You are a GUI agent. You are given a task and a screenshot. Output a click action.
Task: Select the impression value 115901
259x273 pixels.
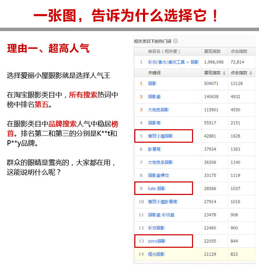211,110
